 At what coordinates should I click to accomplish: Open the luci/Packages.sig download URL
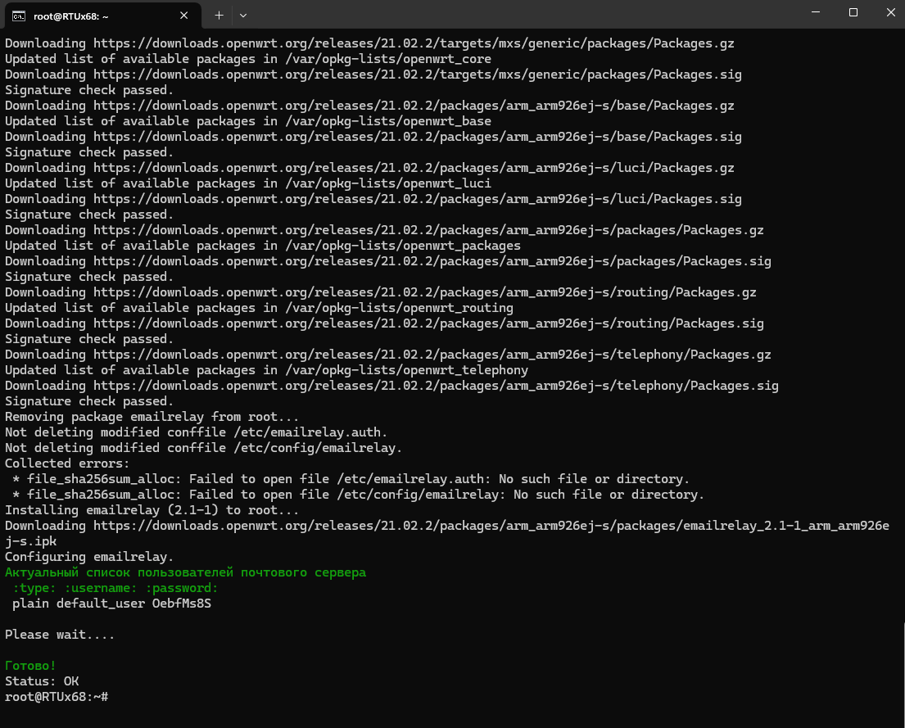(x=418, y=199)
